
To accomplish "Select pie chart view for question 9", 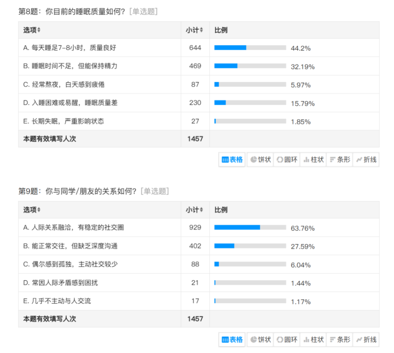I will 260,340.
